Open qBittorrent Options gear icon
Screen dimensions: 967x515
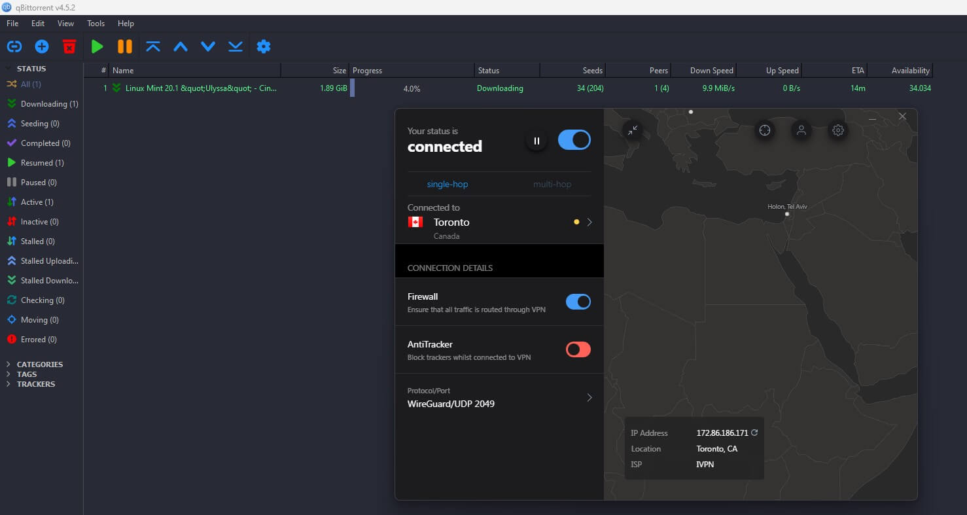[264, 46]
